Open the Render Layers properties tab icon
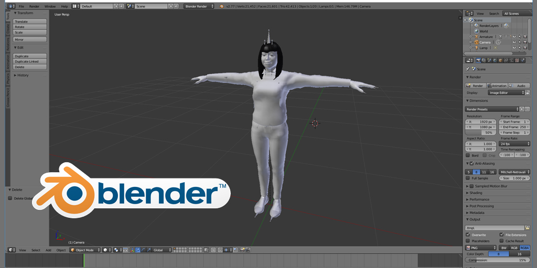 coord(484,61)
